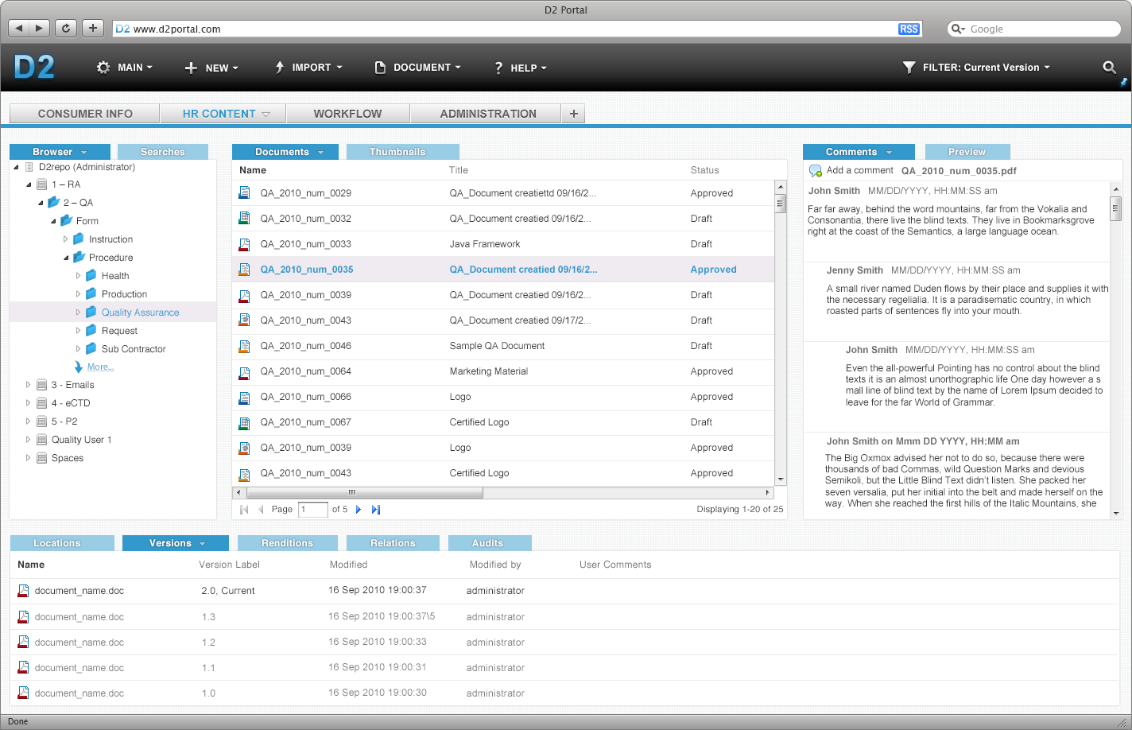Reload the page with refresh button
Viewport: 1132px width, 730px height.
[x=66, y=28]
